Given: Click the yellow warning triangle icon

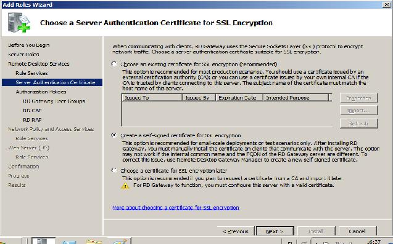Looking at the screenshot, I should pos(125,186).
